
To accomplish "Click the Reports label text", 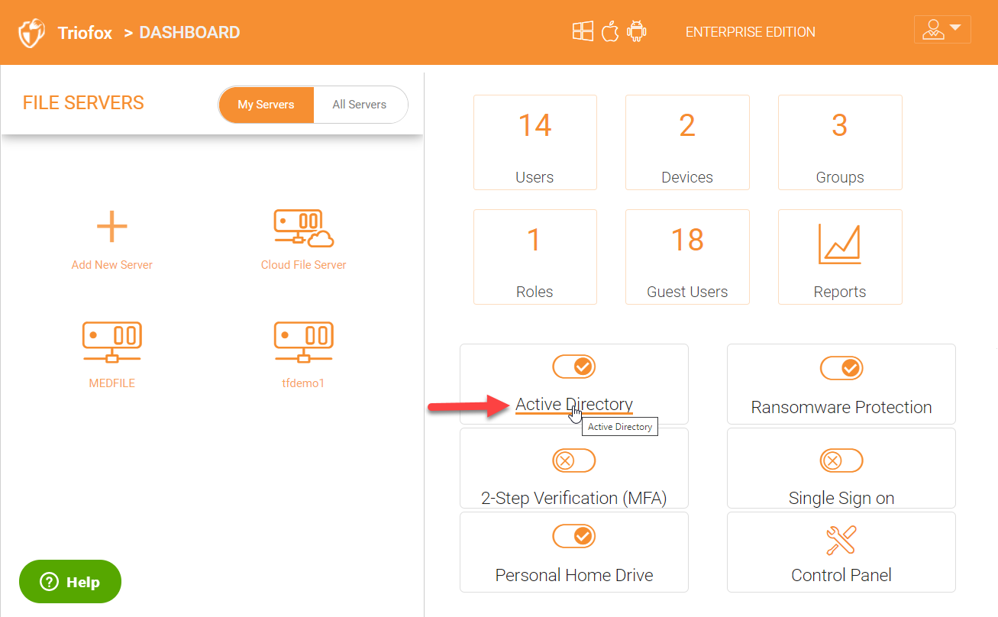I will [840, 292].
